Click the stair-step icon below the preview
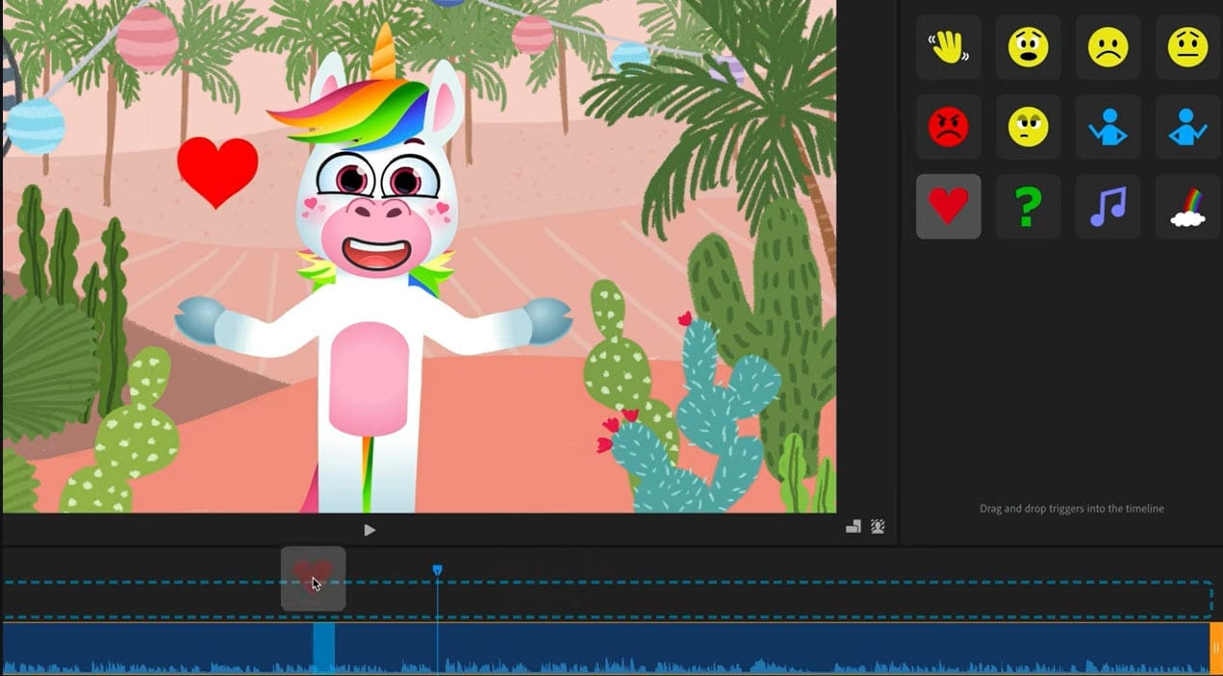This screenshot has height=676, width=1223. (x=853, y=527)
